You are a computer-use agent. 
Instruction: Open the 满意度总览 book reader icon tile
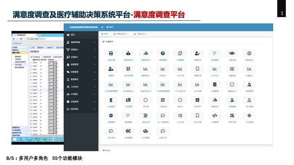128,53
